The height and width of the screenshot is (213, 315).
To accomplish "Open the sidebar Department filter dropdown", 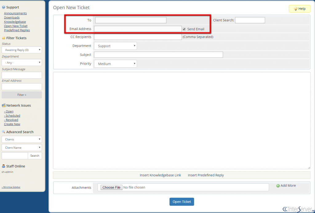I will [22, 63].
